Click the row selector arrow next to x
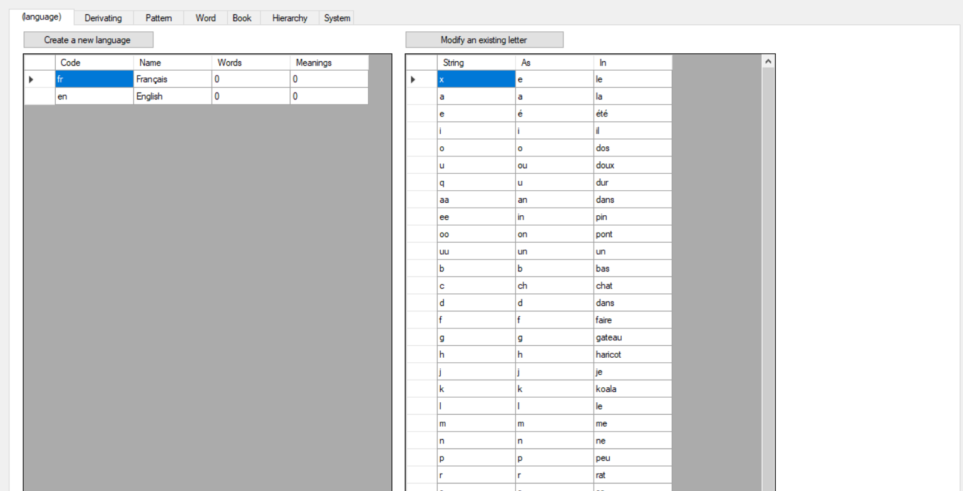 point(413,79)
